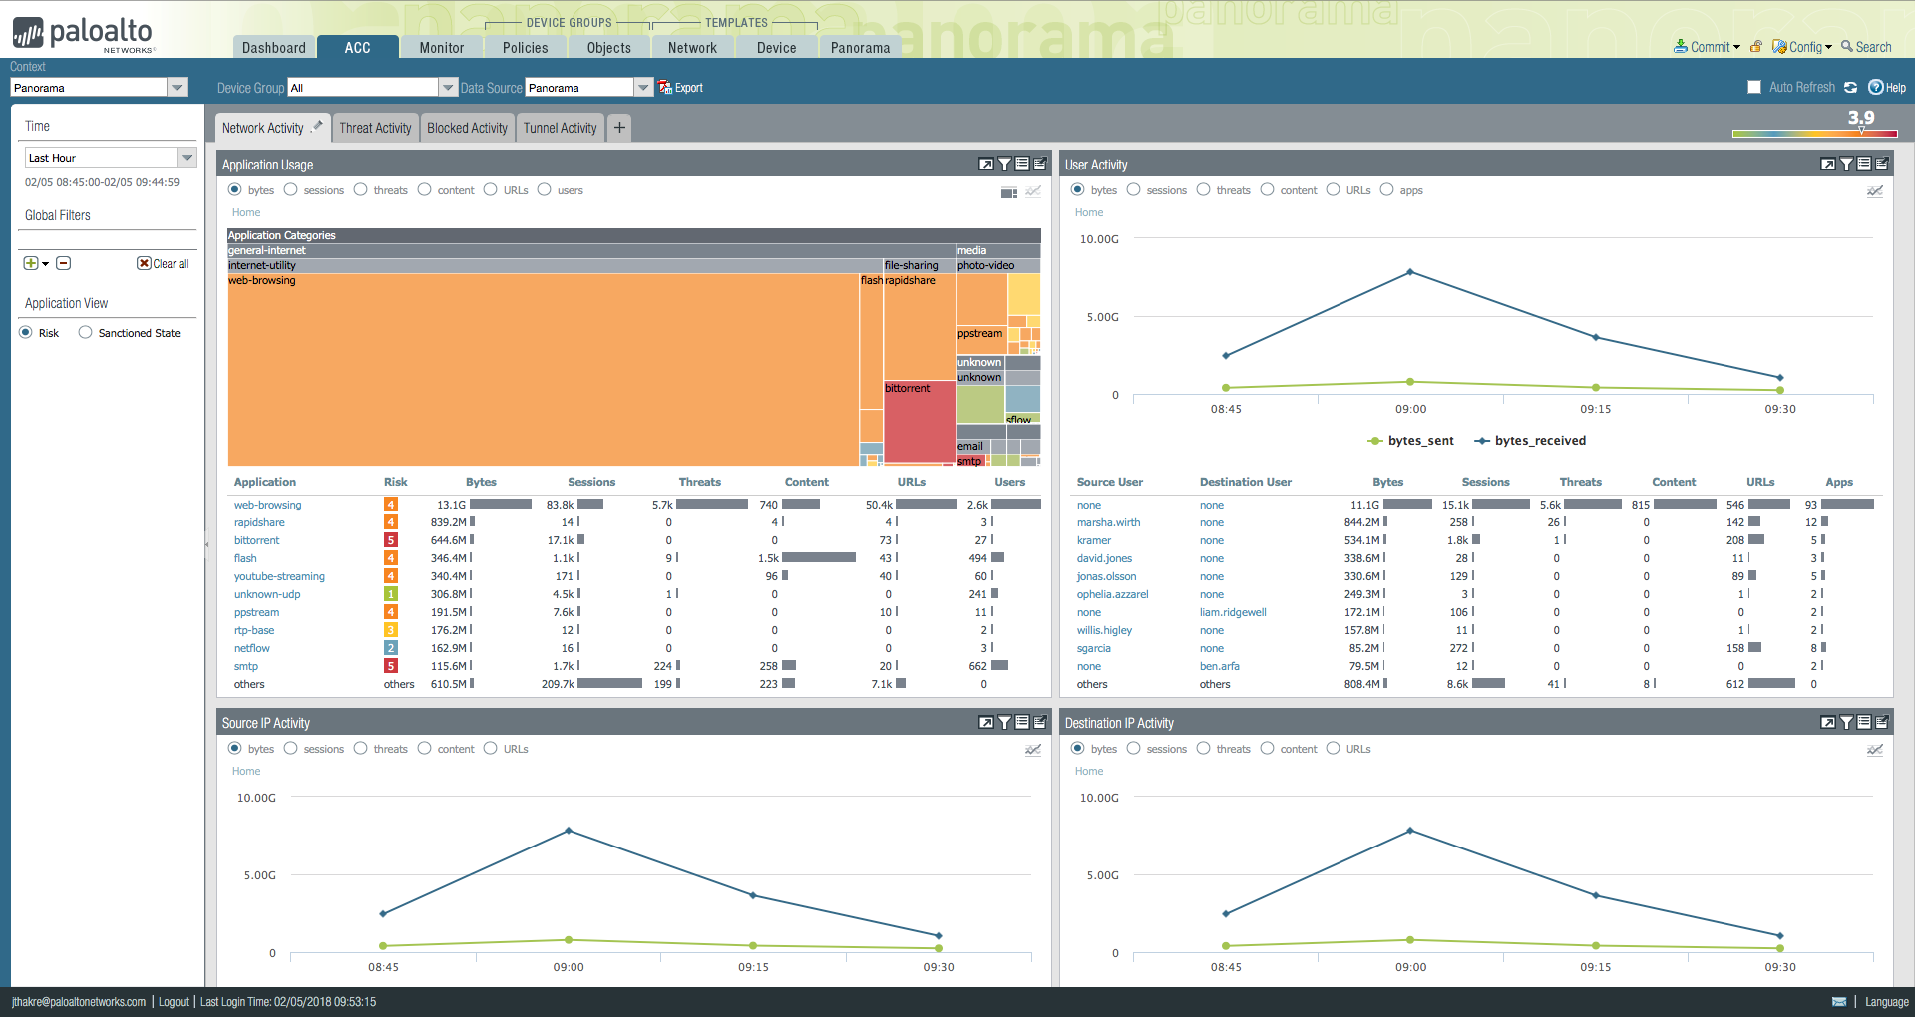Open local filter for User Activity
Image resolution: width=1915 pixels, height=1017 pixels.
click(1846, 165)
